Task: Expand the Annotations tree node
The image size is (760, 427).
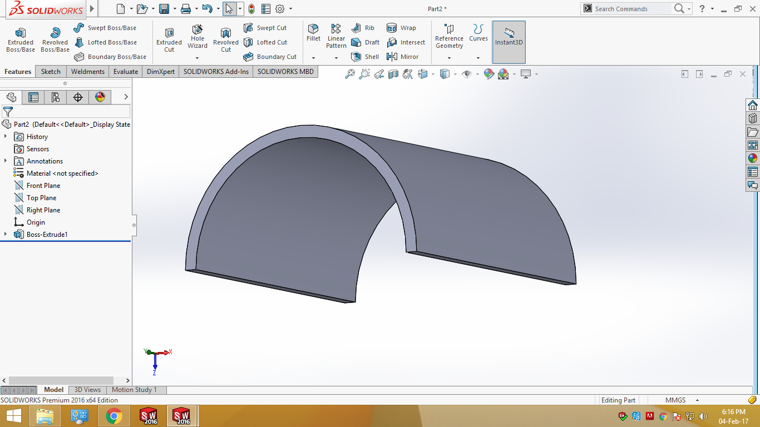Action: pyautogui.click(x=6, y=161)
